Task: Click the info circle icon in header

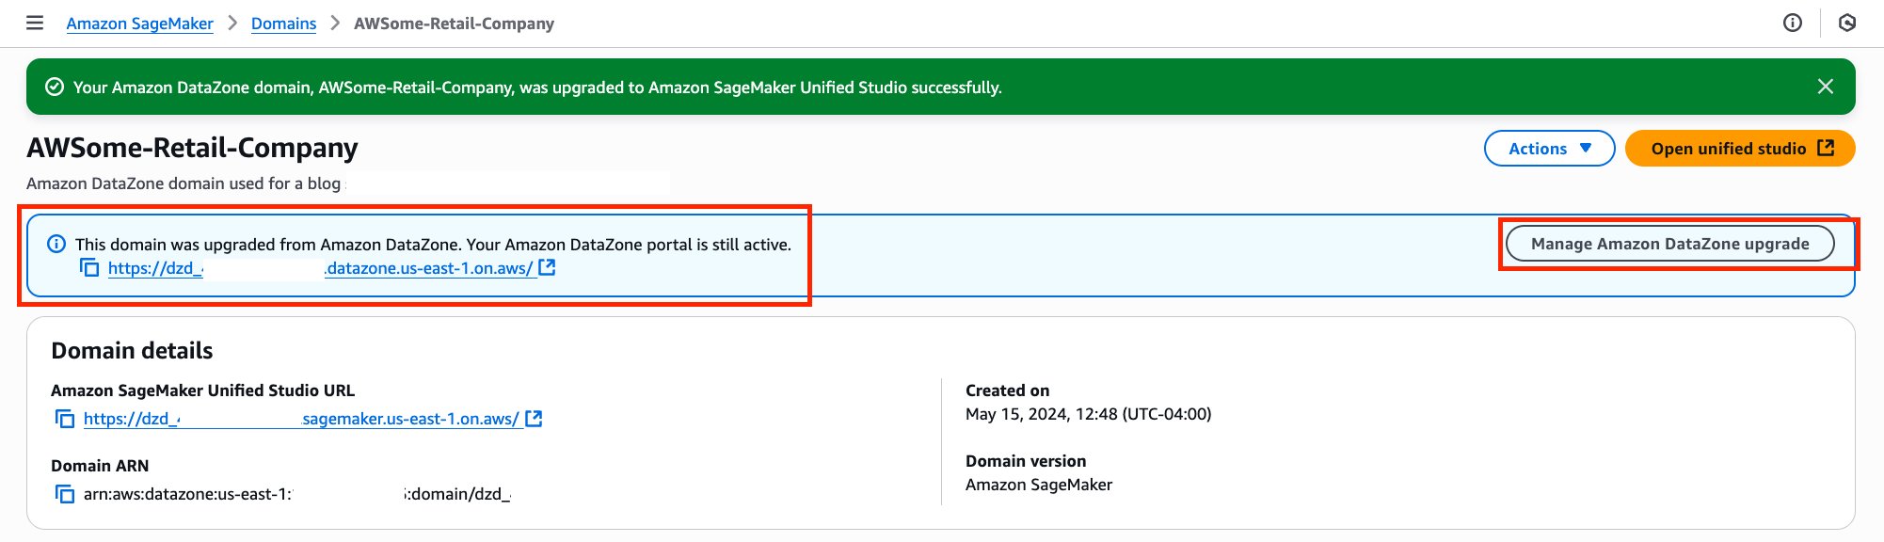Action: tap(1793, 23)
